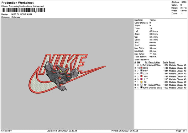Click the 'Down:' measurement label

pos(138,40)
